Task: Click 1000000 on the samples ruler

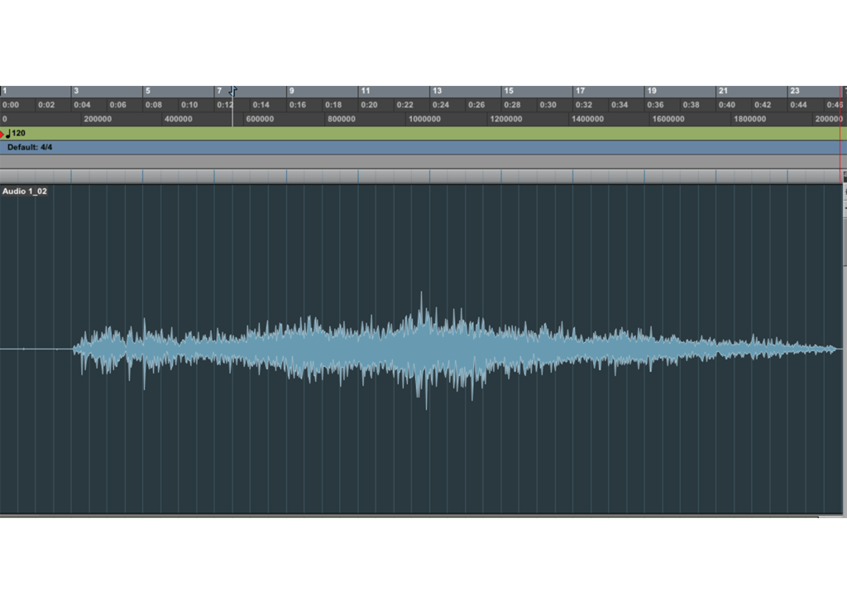Action: click(x=424, y=119)
